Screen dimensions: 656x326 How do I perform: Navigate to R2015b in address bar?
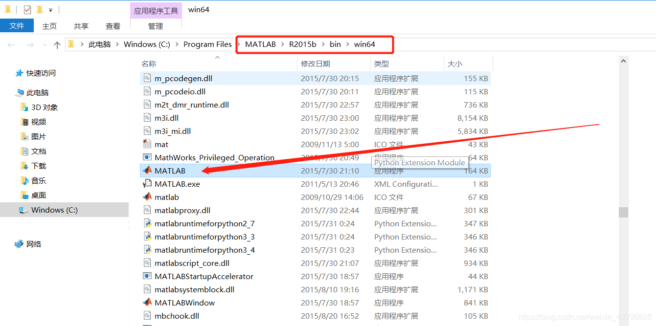[302, 44]
